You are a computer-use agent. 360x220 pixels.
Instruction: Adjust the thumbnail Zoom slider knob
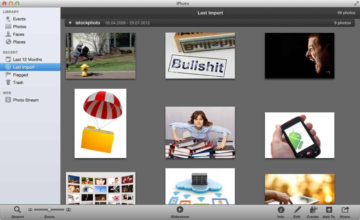click(x=49, y=210)
